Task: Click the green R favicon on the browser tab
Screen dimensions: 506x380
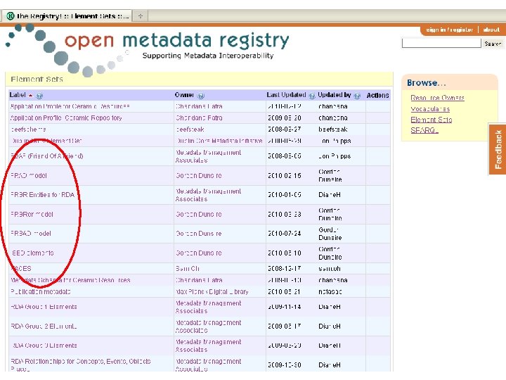Action: 11,15
